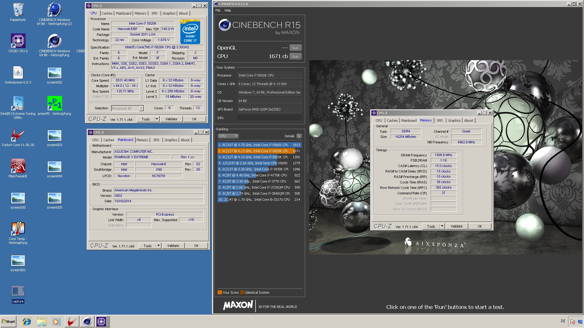Click the red flag Action Center tray icon

click(573, 322)
